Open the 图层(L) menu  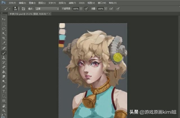tap(42, 3)
